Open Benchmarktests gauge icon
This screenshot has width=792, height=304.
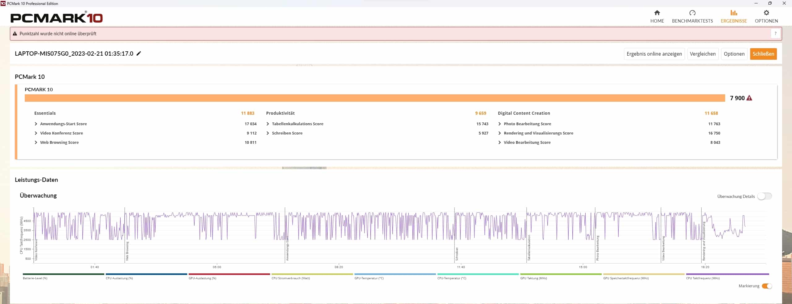[692, 13]
